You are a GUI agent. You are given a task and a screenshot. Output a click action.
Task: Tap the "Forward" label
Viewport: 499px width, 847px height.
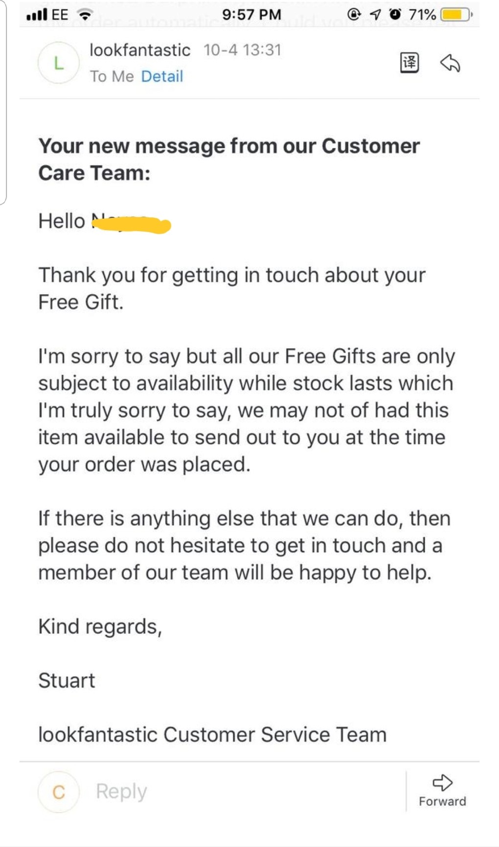point(442,801)
